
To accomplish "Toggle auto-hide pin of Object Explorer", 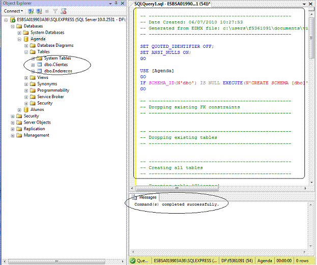I will point(116,3).
